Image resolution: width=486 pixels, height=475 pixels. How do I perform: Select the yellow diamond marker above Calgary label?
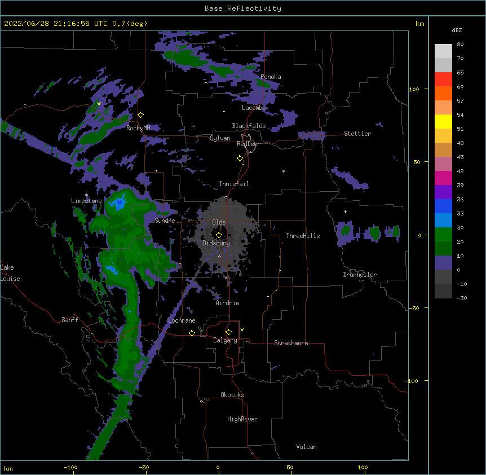(x=228, y=332)
